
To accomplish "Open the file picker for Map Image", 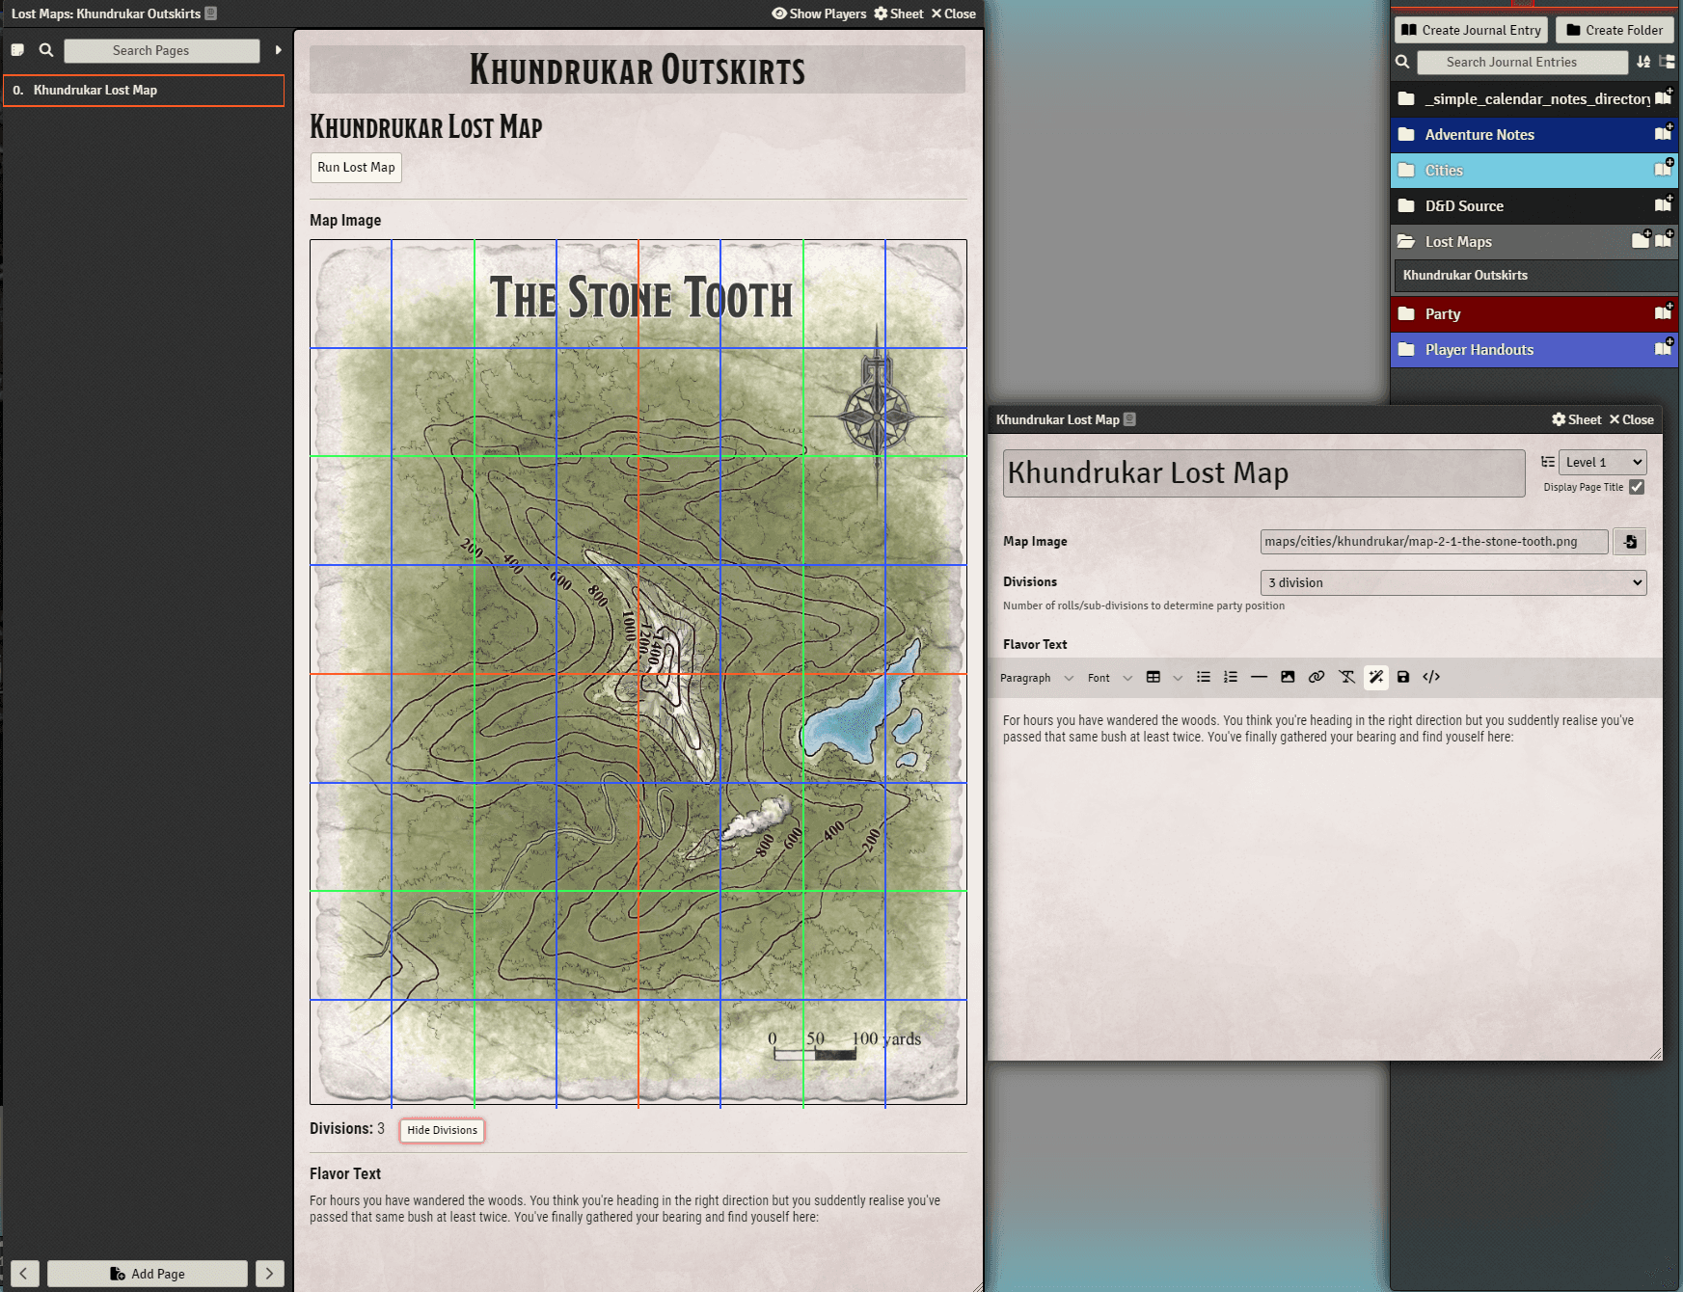I will [1630, 541].
